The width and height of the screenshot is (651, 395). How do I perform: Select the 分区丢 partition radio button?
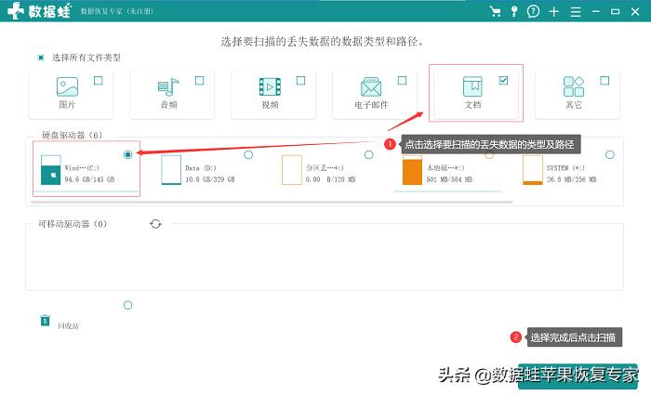coord(368,155)
